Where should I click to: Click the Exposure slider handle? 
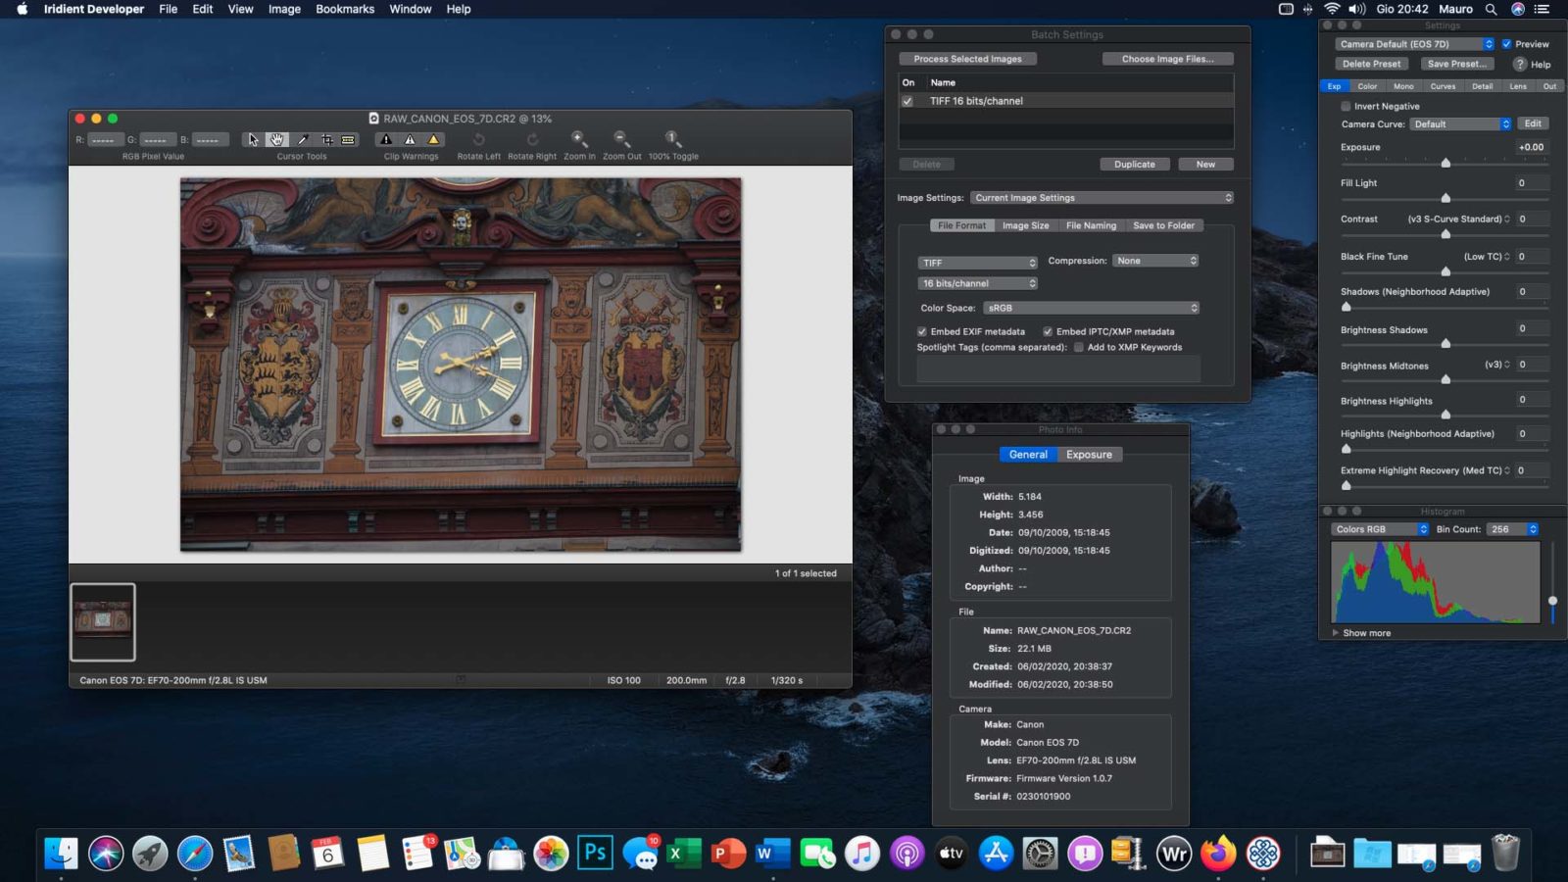coord(1445,163)
